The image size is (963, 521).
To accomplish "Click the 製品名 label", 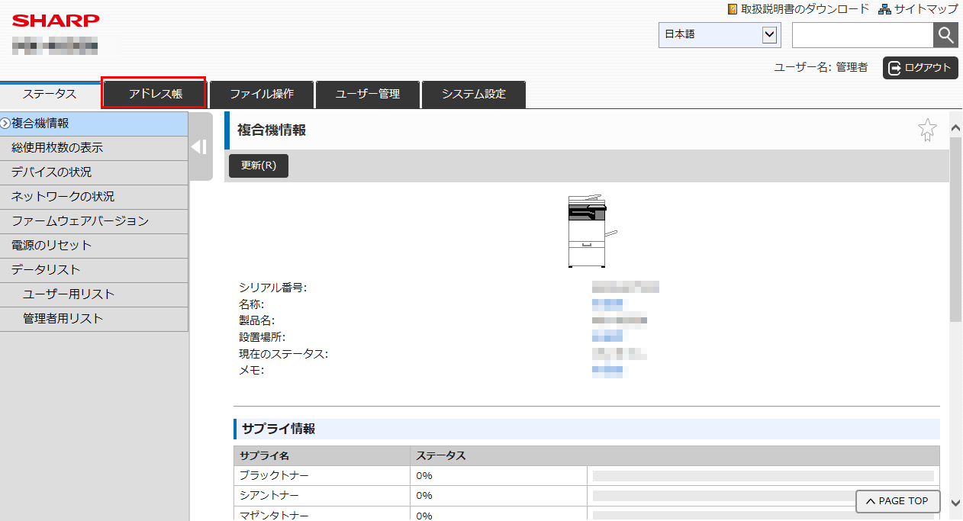I will (256, 320).
